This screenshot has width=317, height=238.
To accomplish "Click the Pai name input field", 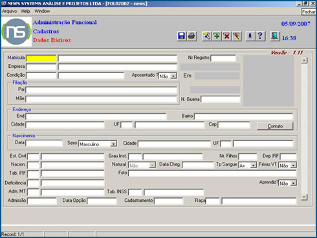I will pos(101,90).
